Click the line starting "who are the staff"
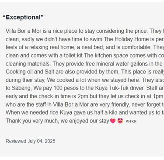The height and width of the screenshot is (160, 164). coord(85,104)
